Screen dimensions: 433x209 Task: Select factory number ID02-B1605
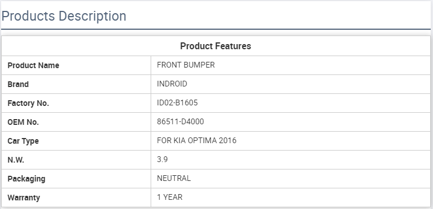coord(178,102)
